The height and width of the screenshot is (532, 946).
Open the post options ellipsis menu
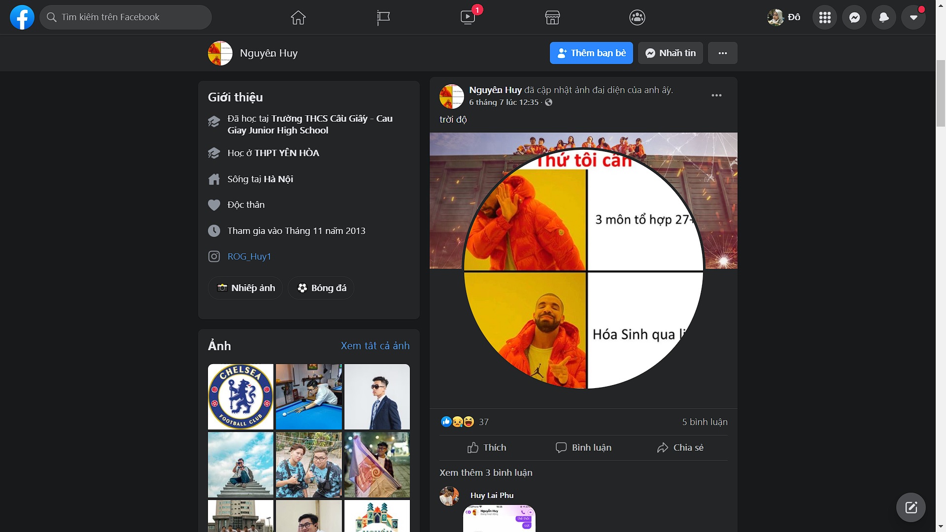click(x=716, y=95)
